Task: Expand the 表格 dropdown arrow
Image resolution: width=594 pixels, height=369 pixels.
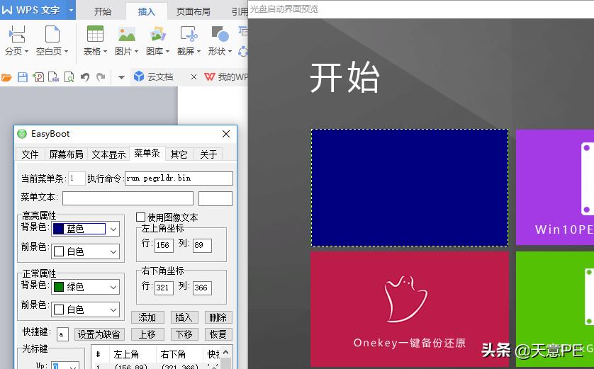Action: 106,51
